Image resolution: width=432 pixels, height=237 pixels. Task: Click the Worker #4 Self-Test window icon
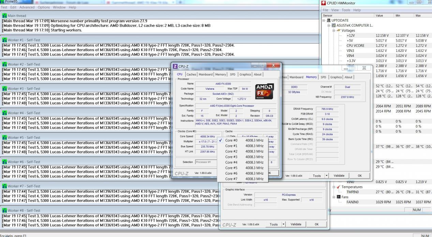coord(4,113)
